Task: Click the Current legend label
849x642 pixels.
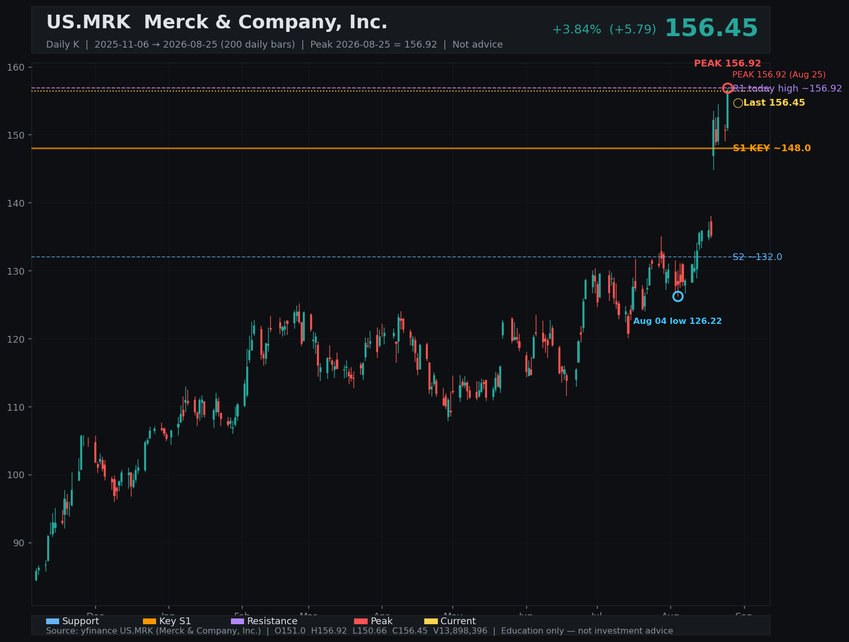Action: point(458,621)
